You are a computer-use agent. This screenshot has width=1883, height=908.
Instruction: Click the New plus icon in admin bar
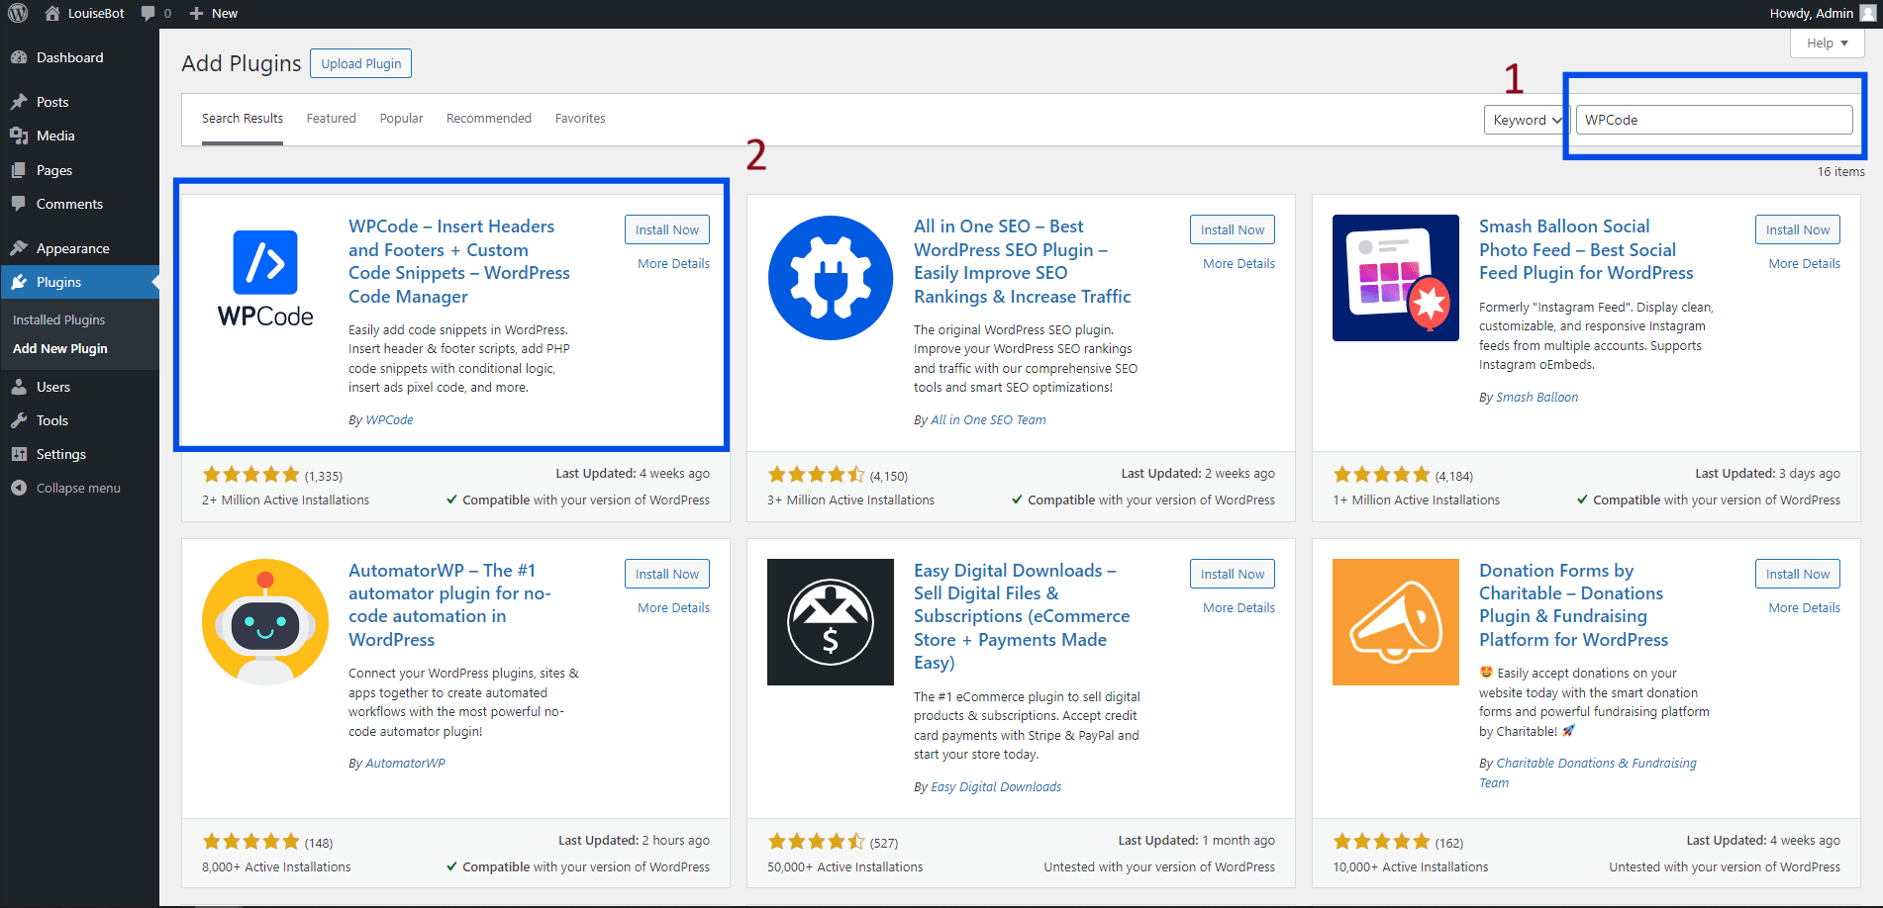[x=196, y=13]
